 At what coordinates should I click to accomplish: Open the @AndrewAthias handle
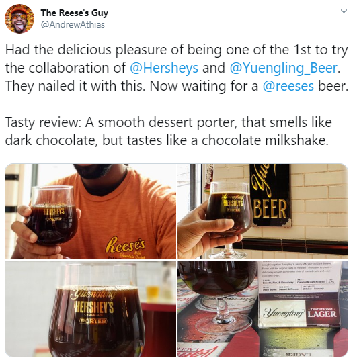pos(73,25)
